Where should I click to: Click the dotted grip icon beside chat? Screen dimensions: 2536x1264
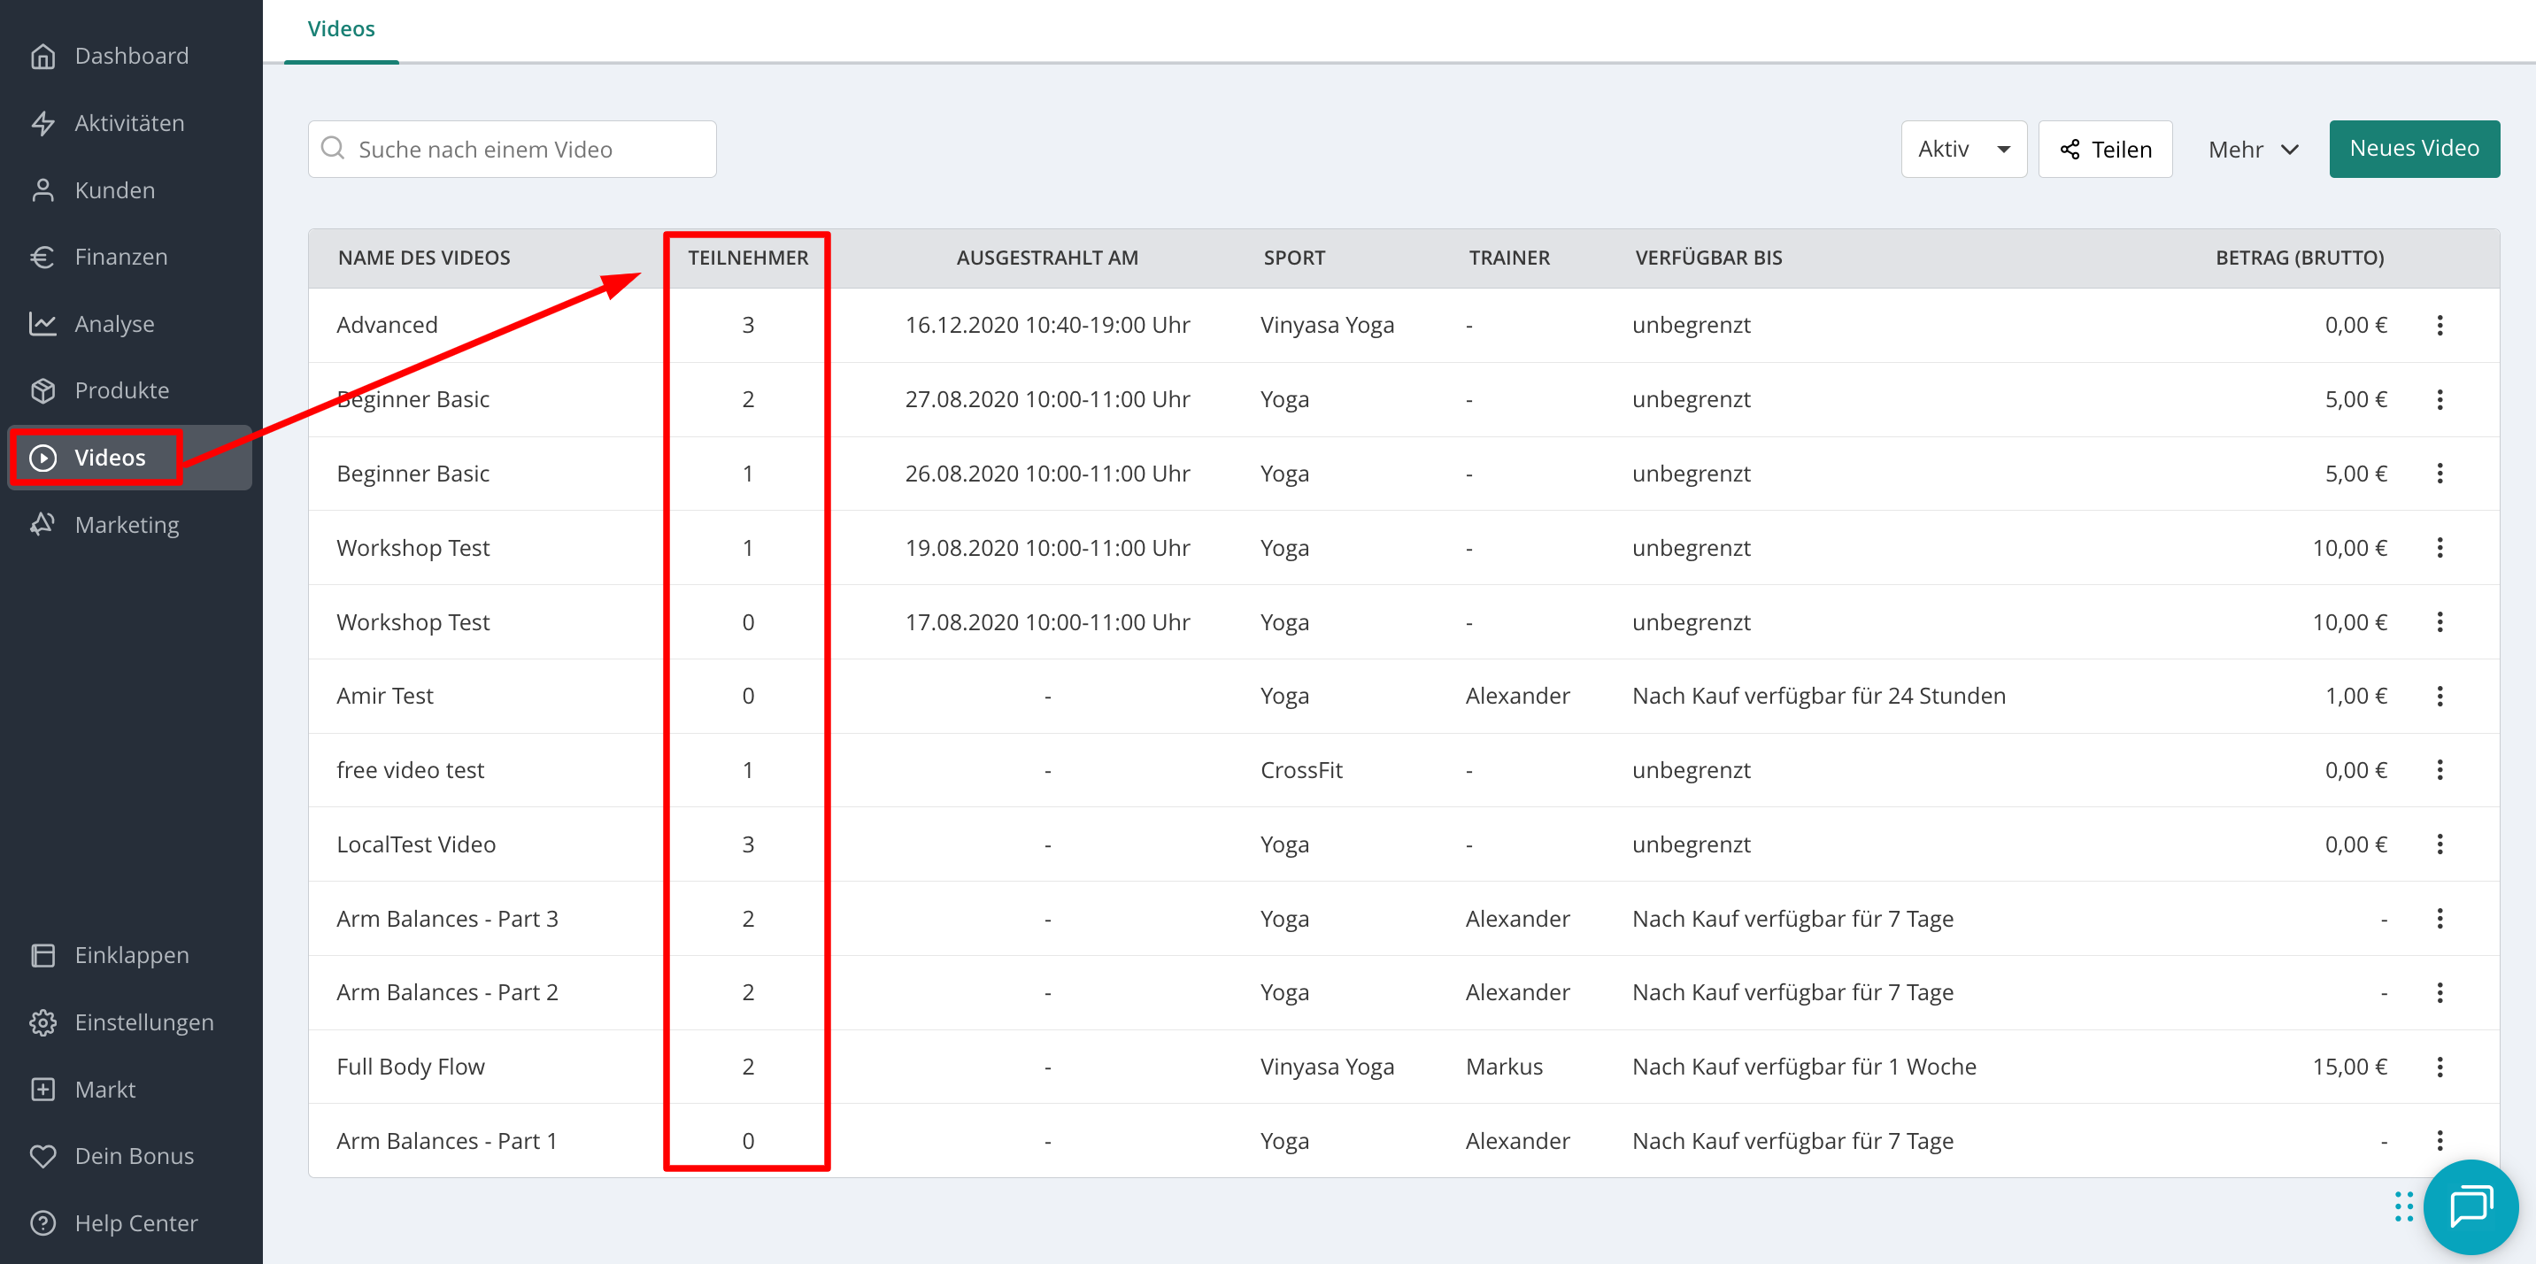2403,1206
